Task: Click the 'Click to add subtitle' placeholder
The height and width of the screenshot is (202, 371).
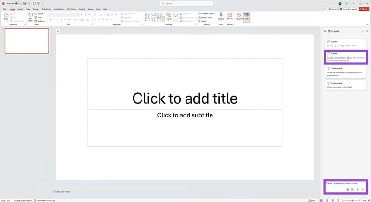Action: click(x=185, y=129)
